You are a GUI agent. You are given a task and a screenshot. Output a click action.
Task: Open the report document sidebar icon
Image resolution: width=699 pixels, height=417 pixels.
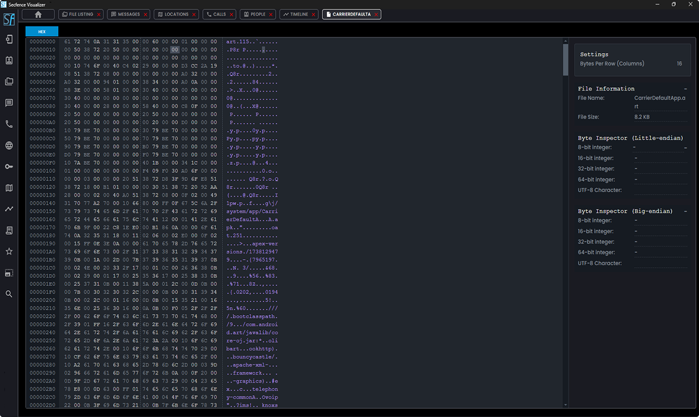(x=9, y=230)
